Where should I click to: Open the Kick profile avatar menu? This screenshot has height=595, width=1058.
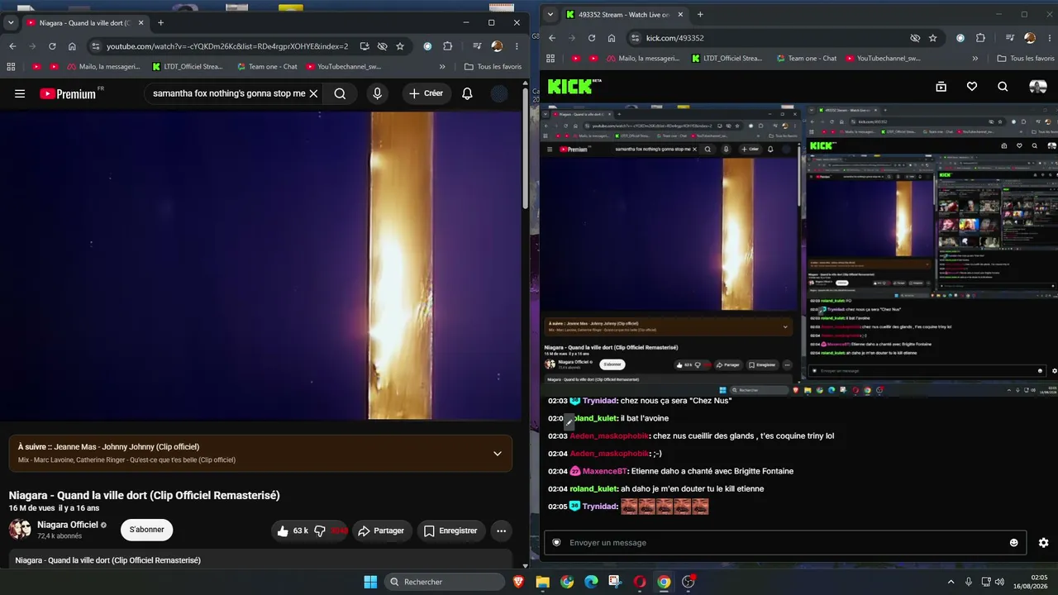point(1037,86)
